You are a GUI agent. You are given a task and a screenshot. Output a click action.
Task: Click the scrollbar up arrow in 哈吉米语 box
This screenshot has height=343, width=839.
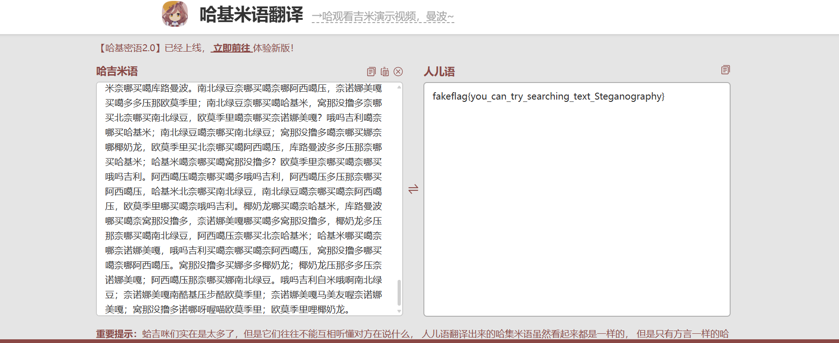tap(399, 87)
